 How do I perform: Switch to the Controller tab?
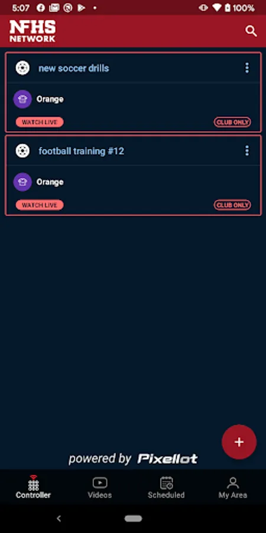33,487
